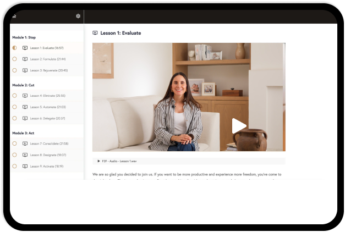Toggle the half-filled progress circle for Lesson 1
The image size is (345, 232).
coord(14,48)
